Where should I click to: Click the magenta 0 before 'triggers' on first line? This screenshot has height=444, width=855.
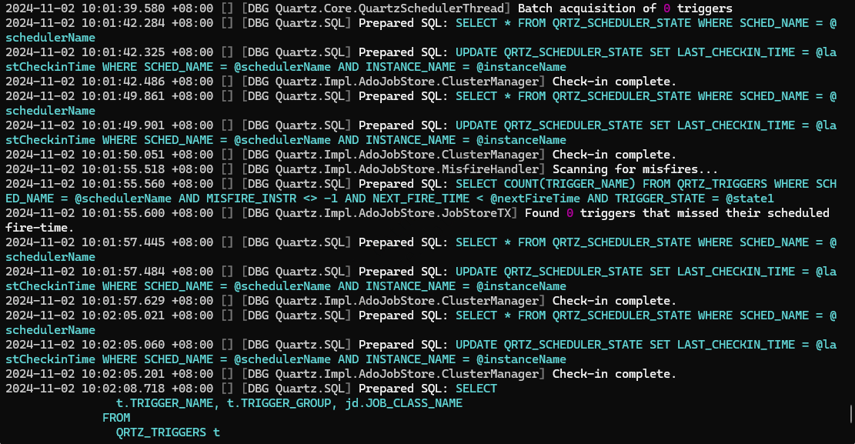pos(666,8)
